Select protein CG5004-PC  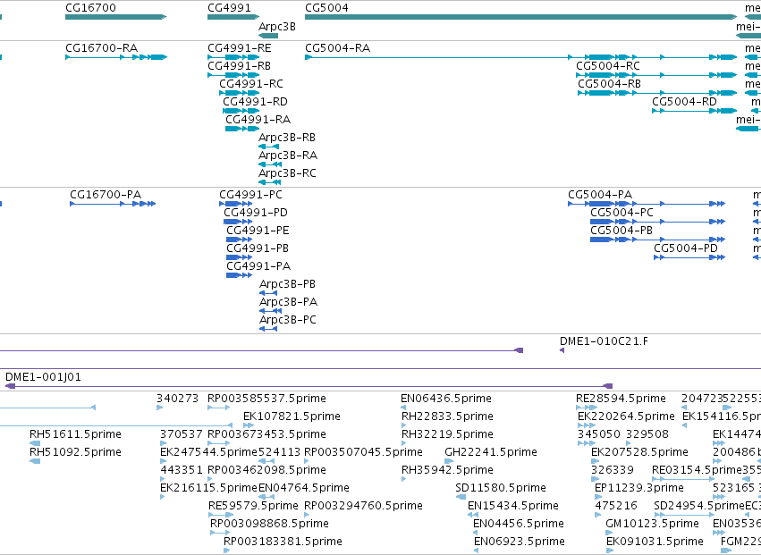[x=657, y=222]
